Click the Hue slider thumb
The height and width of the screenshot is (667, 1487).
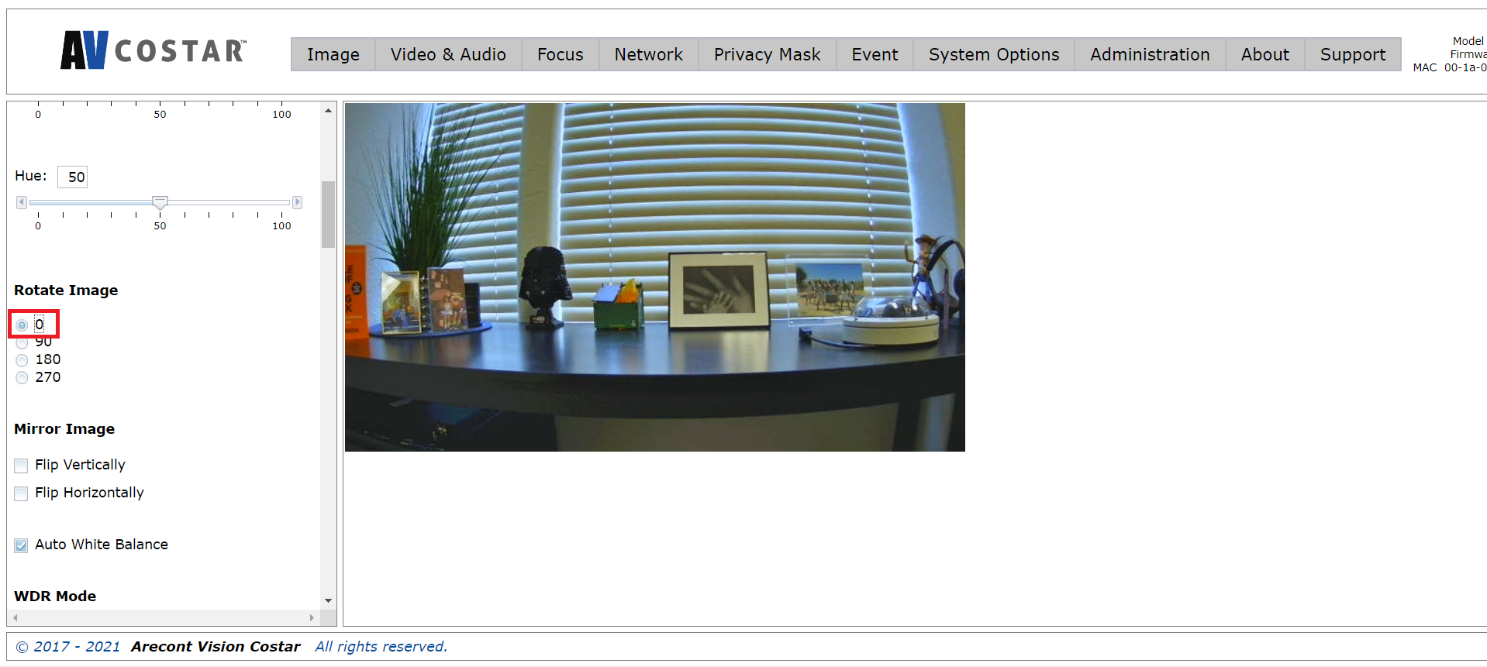coord(160,202)
